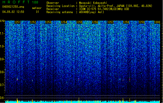Click the meteor count label

[37, 8]
